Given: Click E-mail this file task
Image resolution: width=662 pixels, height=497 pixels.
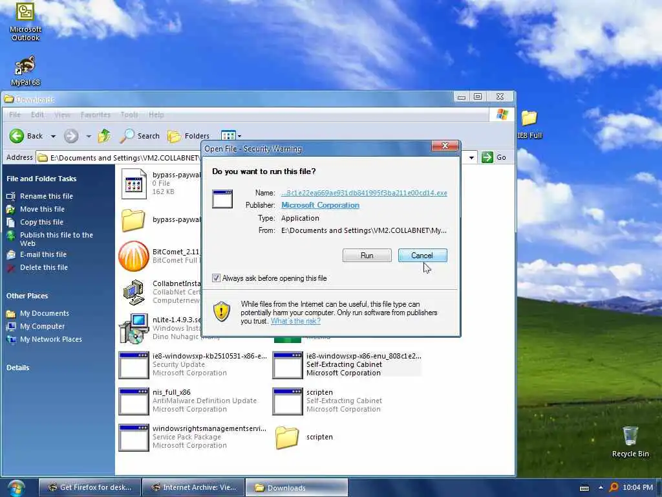Looking at the screenshot, I should (x=43, y=254).
